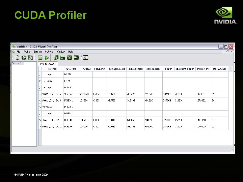Click the gst coalesced column header
The height and width of the screenshot is (182, 243).
153,69
